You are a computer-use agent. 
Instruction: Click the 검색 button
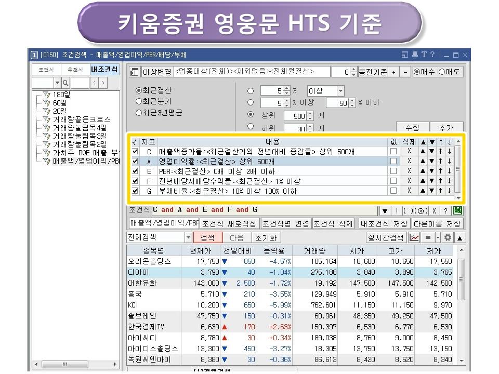[x=207, y=237]
